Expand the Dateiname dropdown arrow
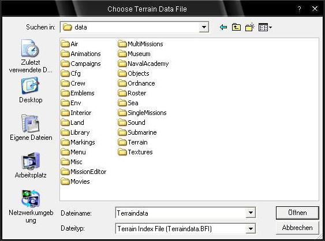This screenshot has height=241, width=325. point(251,213)
